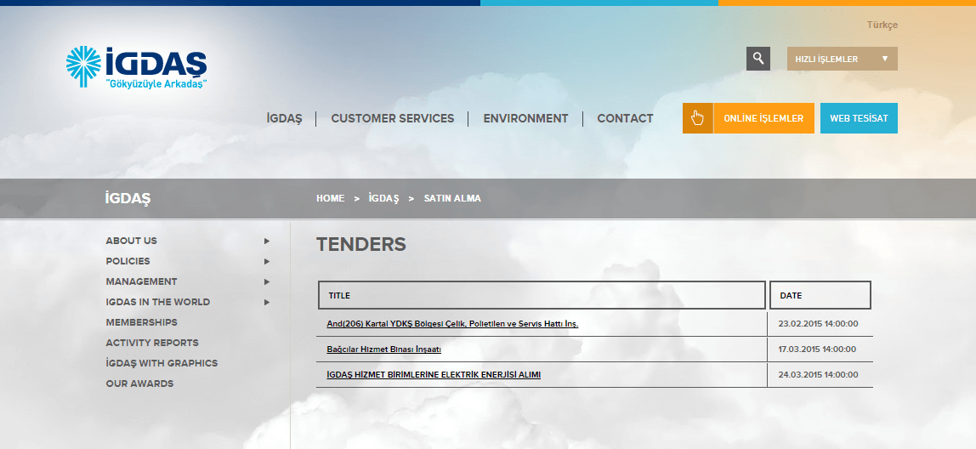The height and width of the screenshot is (449, 976).
Task: Open Activity Reports in sidebar
Action: coord(152,343)
